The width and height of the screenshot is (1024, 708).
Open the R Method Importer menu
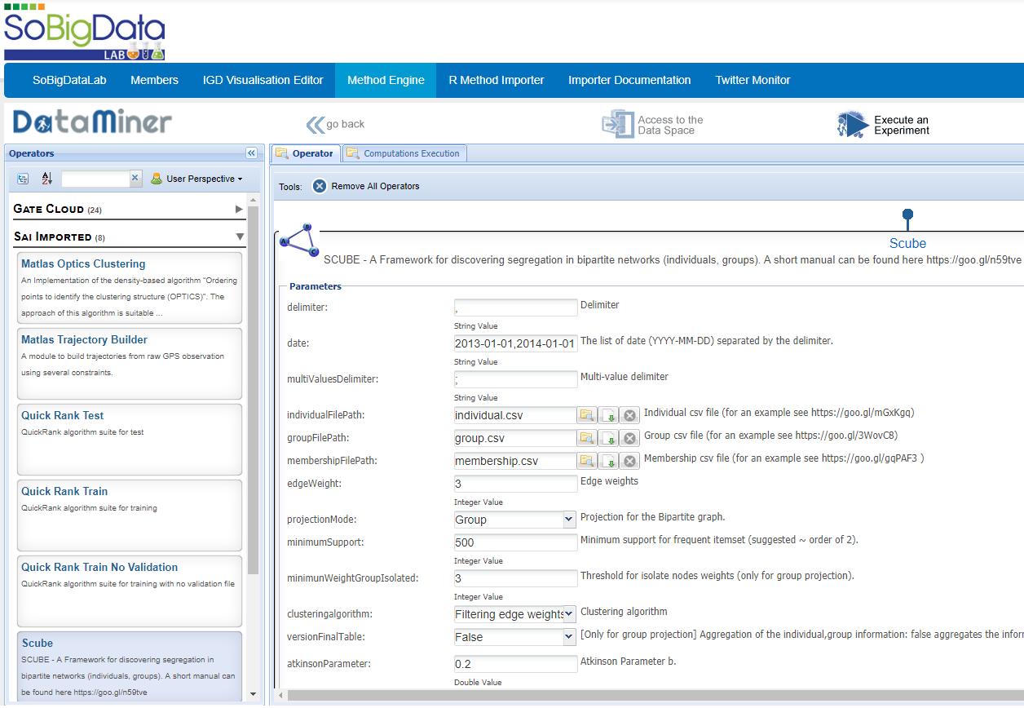click(x=497, y=80)
